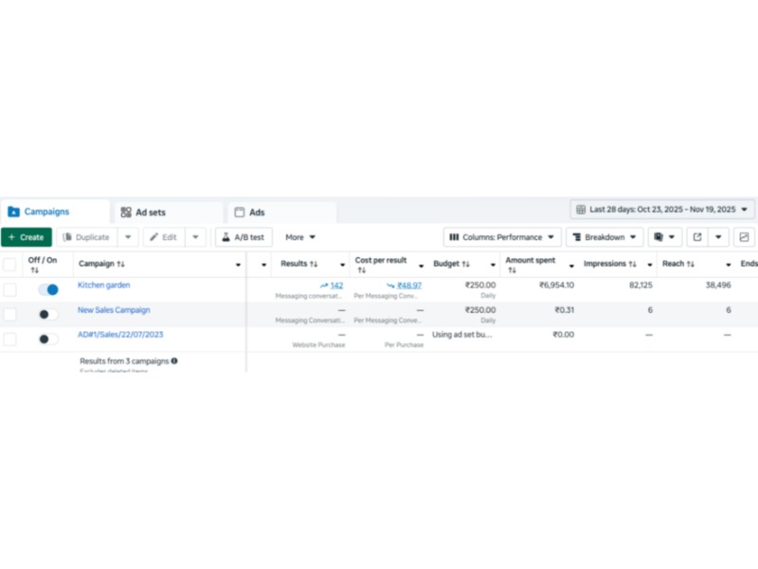Enable the New Sales Campaign toggle
Screen dimensions: 758x569
[48, 314]
